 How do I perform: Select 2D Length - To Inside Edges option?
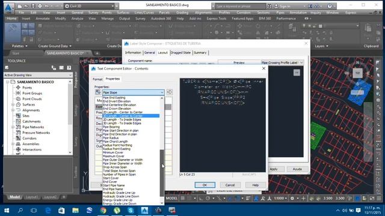pyautogui.click(x=122, y=119)
